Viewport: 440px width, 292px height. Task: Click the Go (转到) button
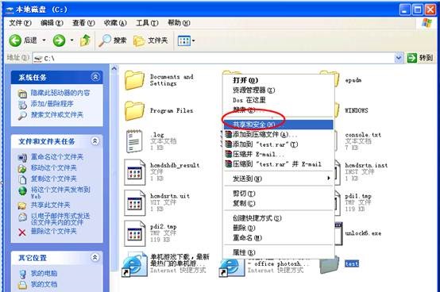[420, 58]
